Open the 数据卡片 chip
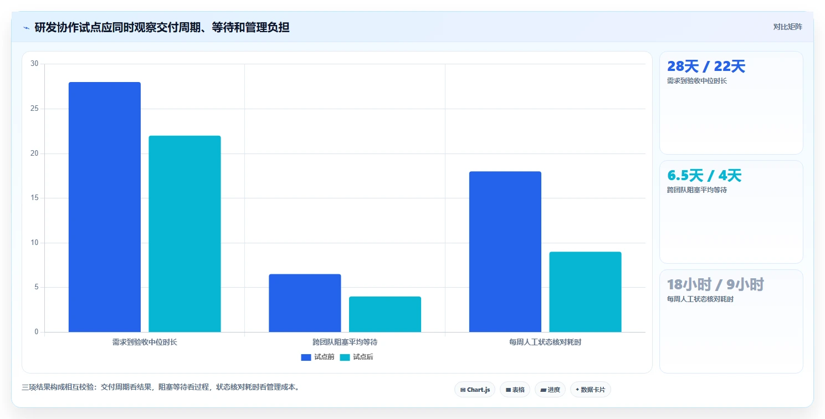825x419 pixels. [591, 390]
